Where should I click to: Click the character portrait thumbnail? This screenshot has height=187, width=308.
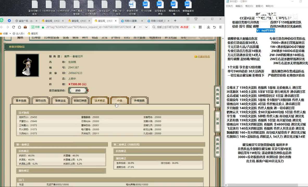click(27, 65)
